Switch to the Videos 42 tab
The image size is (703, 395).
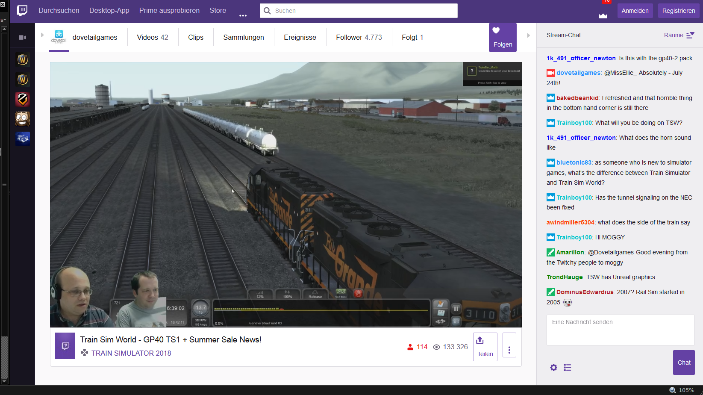pos(153,37)
